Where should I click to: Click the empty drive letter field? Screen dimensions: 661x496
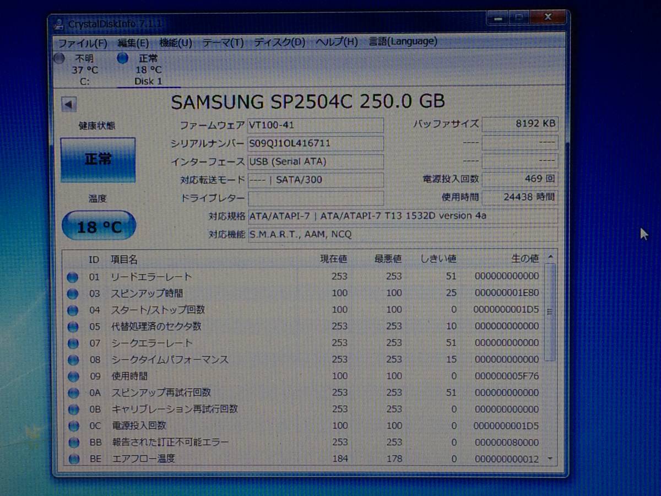(x=316, y=198)
